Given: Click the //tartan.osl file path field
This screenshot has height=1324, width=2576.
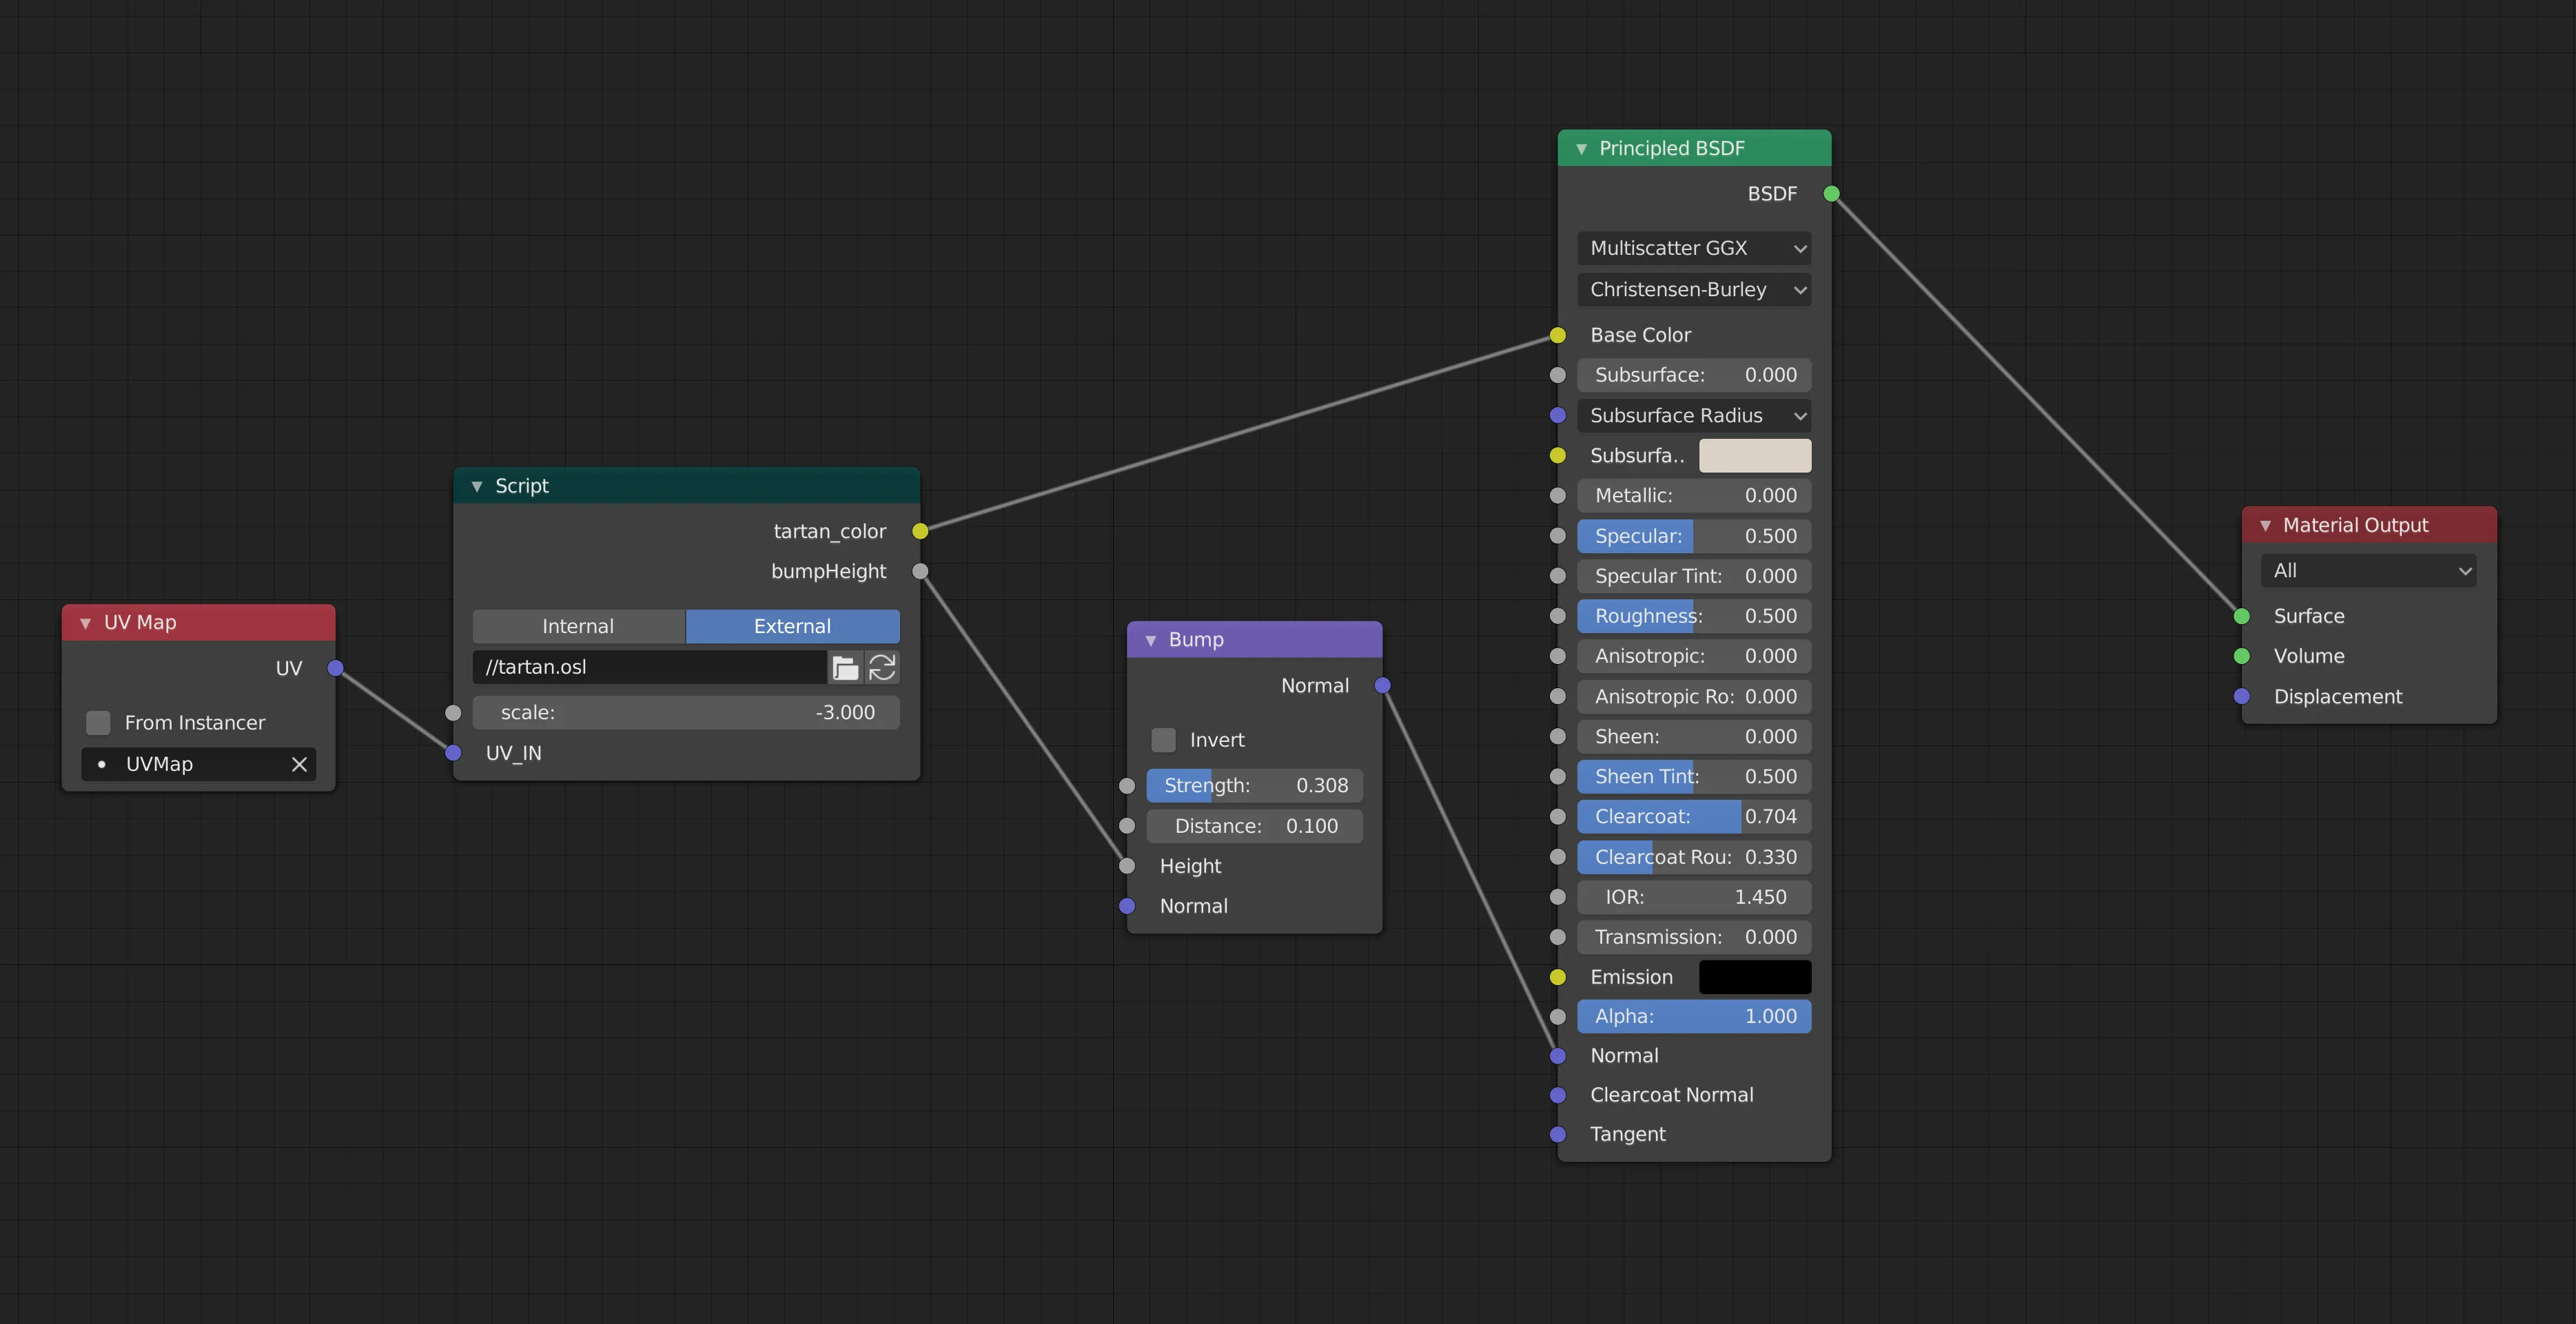Looking at the screenshot, I should [650, 668].
